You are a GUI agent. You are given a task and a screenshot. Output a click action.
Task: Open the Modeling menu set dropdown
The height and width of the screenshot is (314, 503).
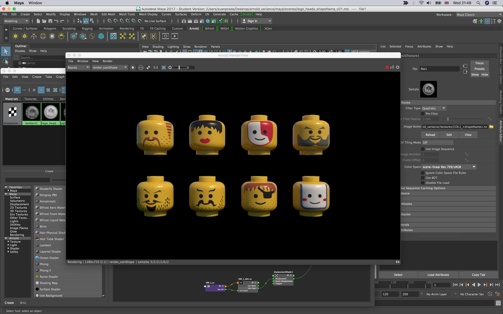click(x=16, y=21)
